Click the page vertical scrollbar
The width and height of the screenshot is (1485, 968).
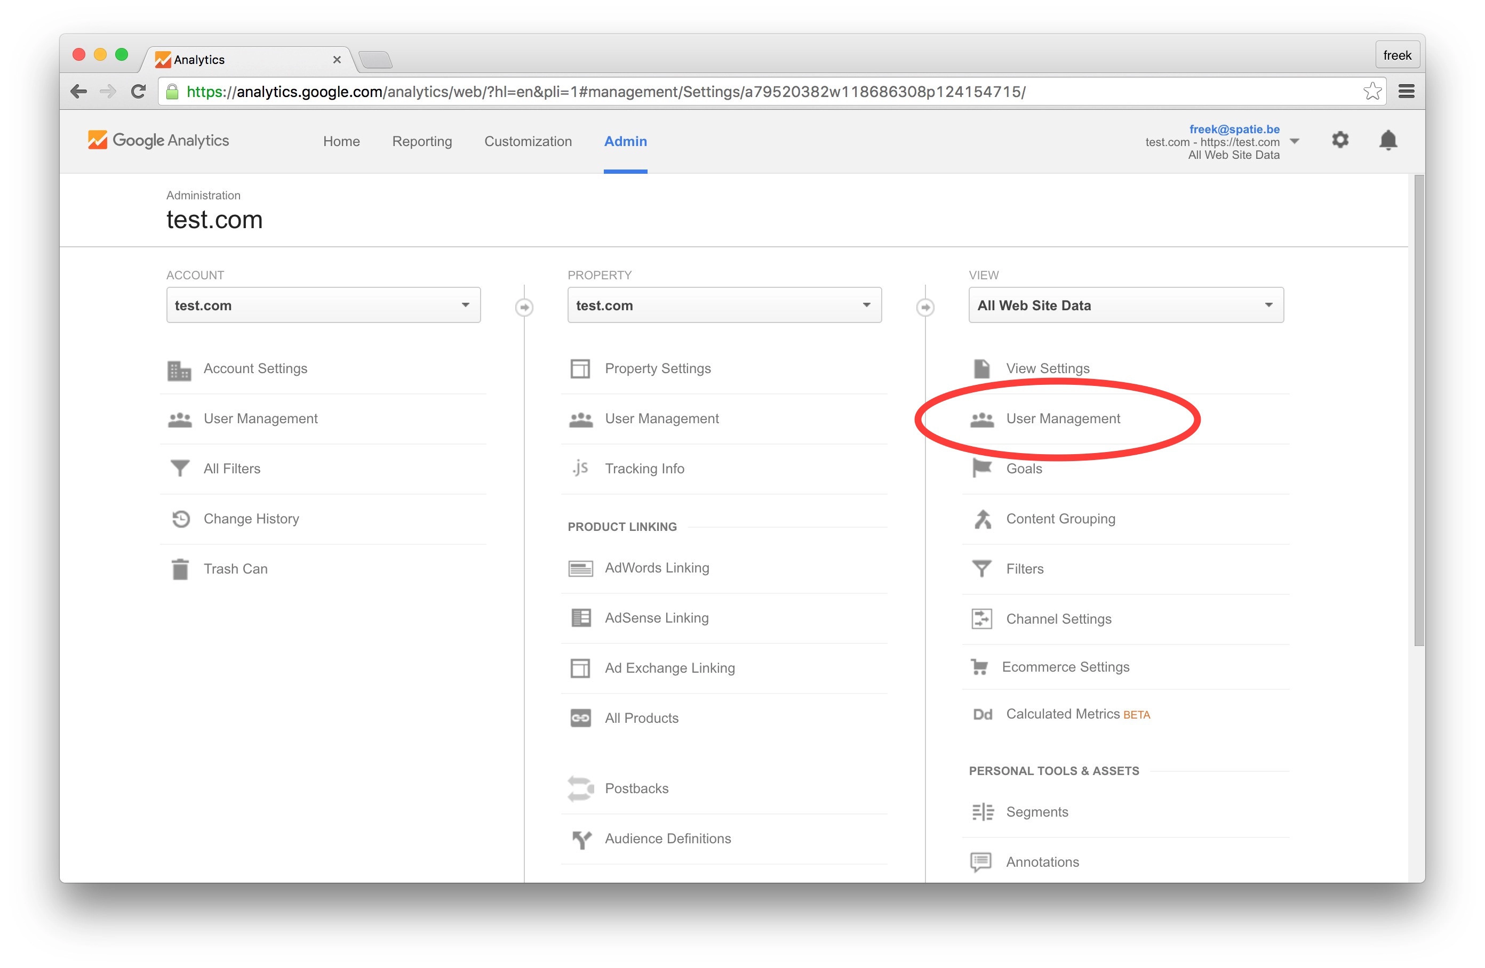[1419, 412]
